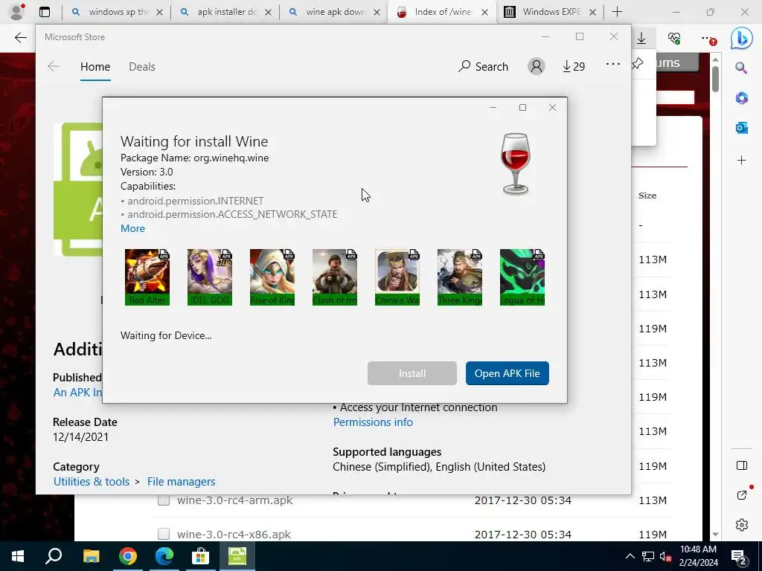Switch to the Windows EXPERIENCE tab
The image size is (762, 571).
click(551, 12)
